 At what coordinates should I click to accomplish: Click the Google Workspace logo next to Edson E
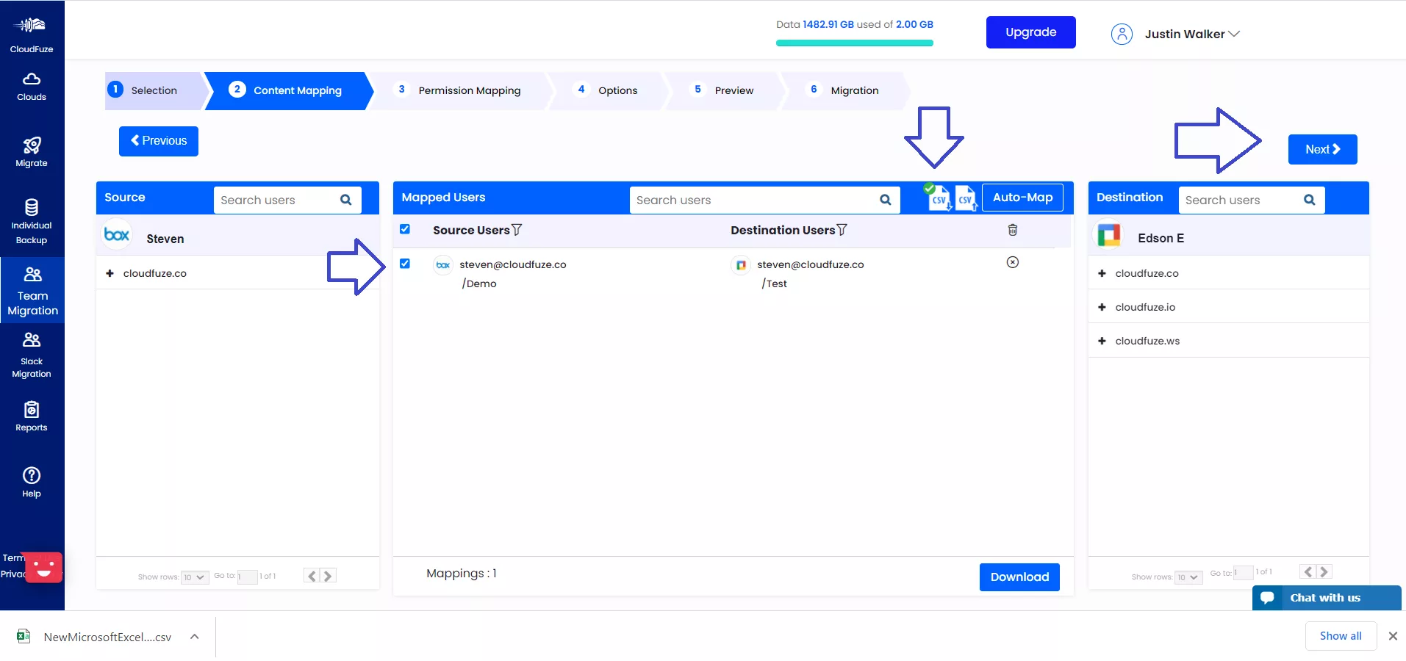tap(1109, 235)
